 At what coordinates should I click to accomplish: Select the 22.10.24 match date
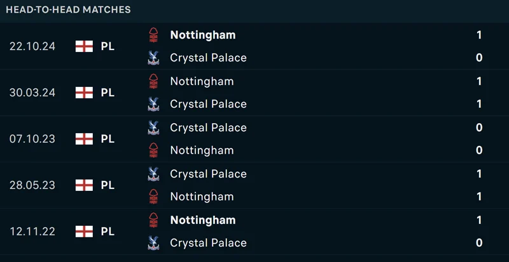tap(32, 46)
